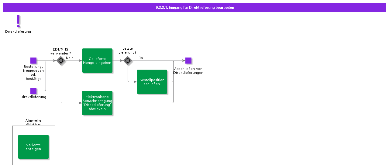Select the end event above 'Abschließen von Direktlieferungen'

click(188, 61)
